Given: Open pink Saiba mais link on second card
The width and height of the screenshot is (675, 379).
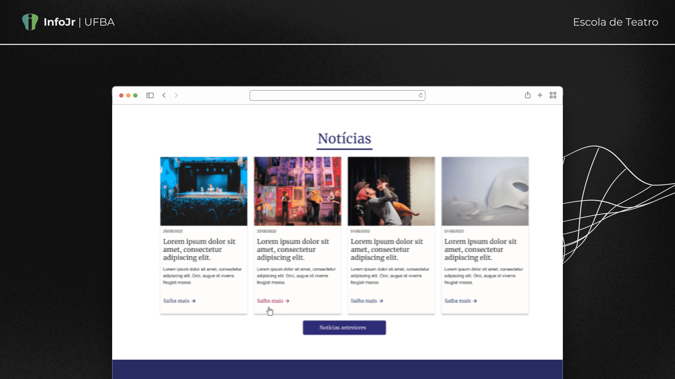Looking at the screenshot, I should pos(273,301).
